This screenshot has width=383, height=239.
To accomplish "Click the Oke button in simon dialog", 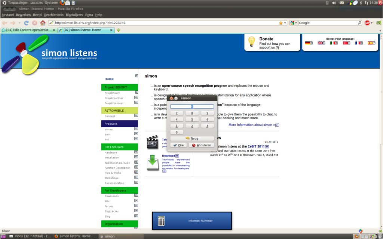I will pyautogui.click(x=178, y=145).
